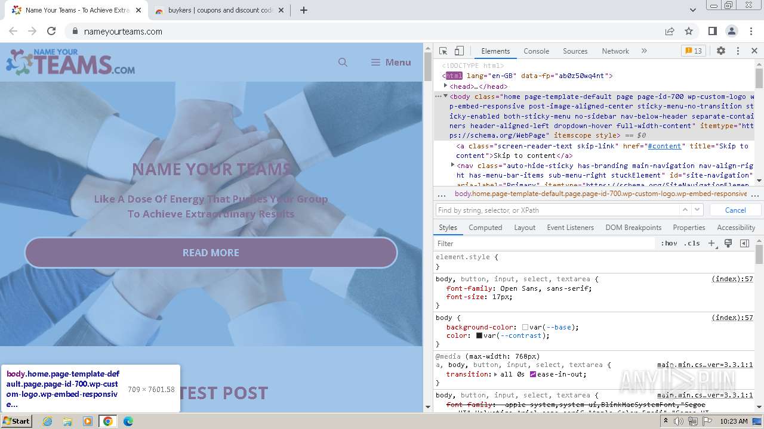Open main.min.css source link for transition rule
764x429 pixels.
point(705,365)
